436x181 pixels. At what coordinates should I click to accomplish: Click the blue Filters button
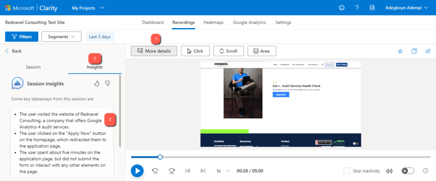[21, 37]
